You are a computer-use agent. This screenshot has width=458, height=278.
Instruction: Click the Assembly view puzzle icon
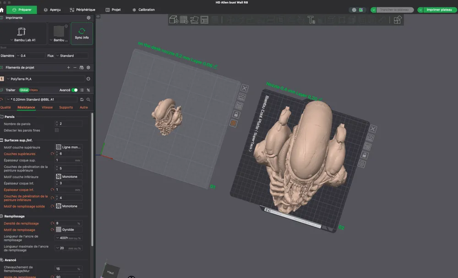(x=397, y=20)
